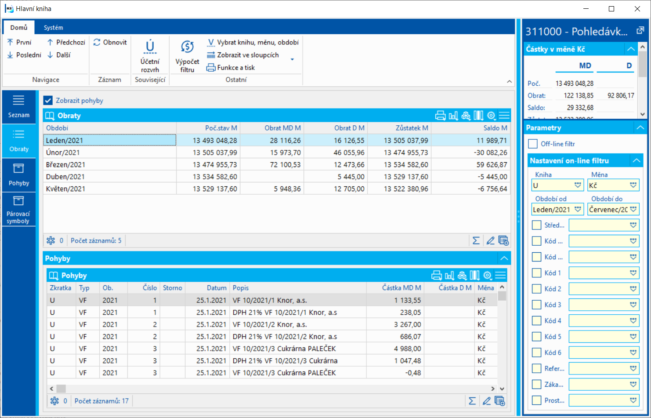Click the cubes icon in Pohyby header

462,276
